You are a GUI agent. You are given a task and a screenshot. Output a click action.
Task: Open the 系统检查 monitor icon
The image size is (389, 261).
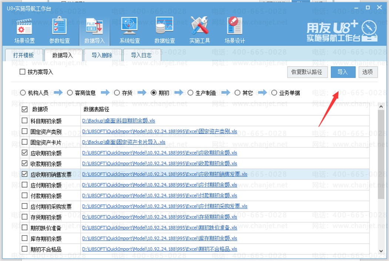pyautogui.click(x=130, y=30)
